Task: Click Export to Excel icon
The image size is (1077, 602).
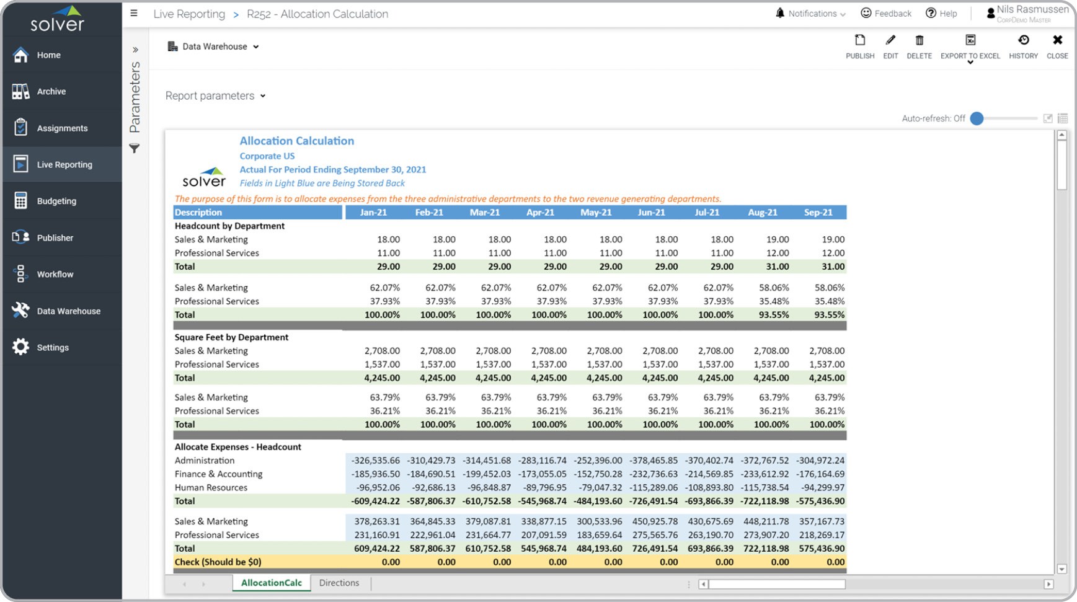Action: point(970,41)
